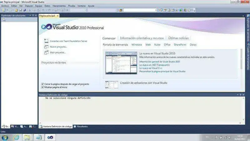Viewport: 250px width, 141px height.
Task: Click the Abrir proyecto icon on start page
Action: 46,52
